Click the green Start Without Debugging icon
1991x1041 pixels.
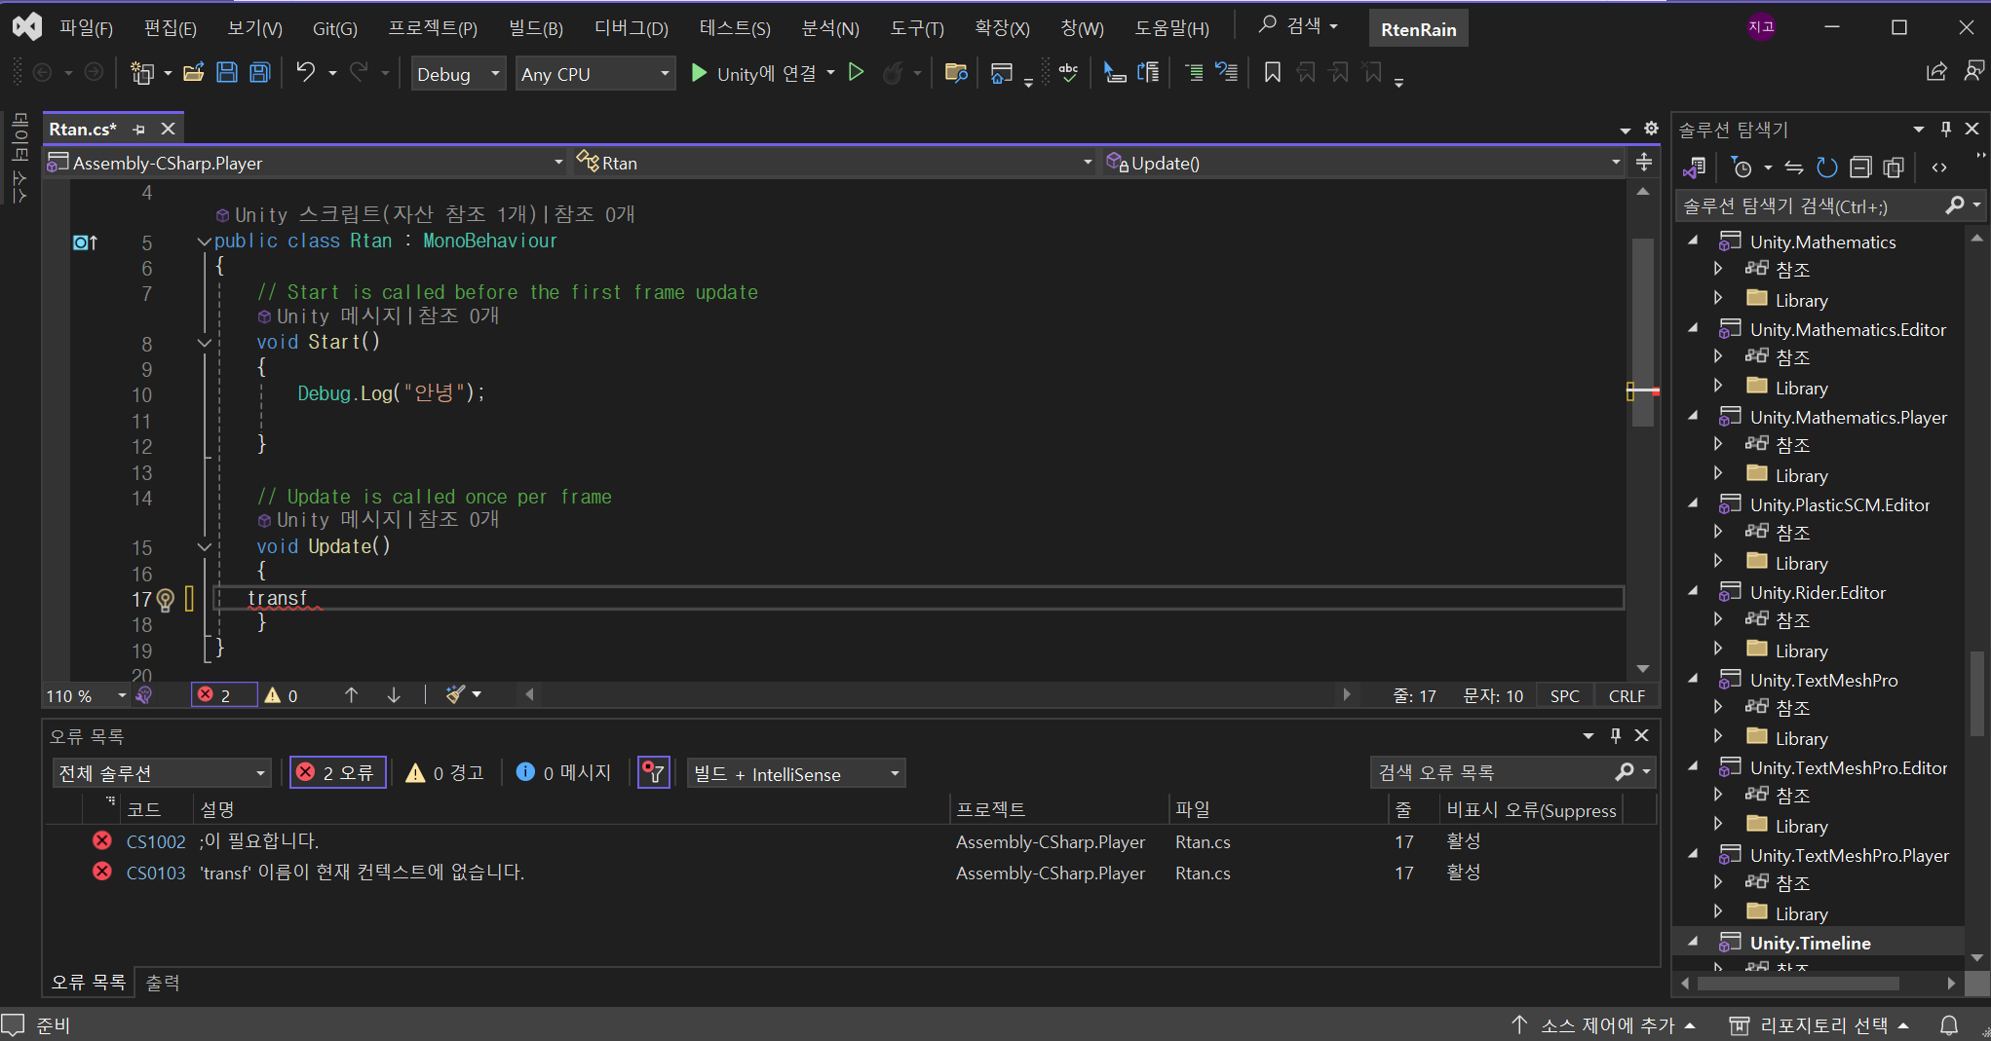[x=856, y=73]
